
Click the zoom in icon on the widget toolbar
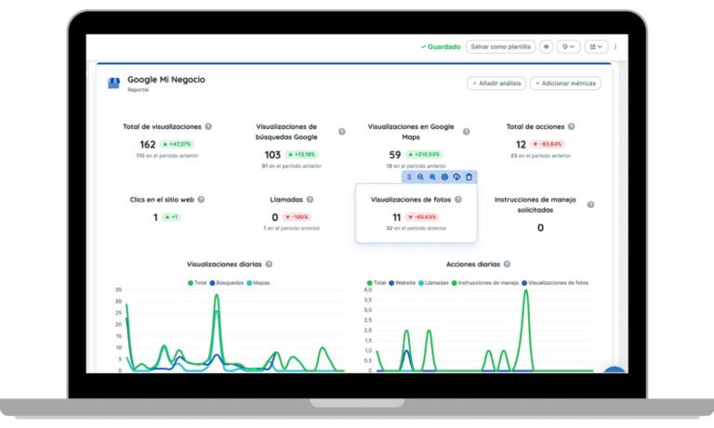pos(432,176)
